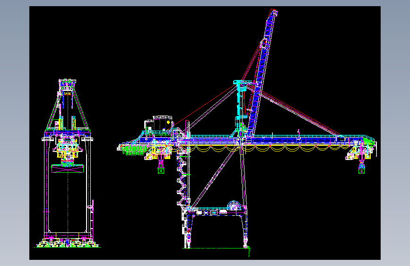Select the green spreader under the right trolley
Viewport: 410px width, 266px height.
(361, 171)
